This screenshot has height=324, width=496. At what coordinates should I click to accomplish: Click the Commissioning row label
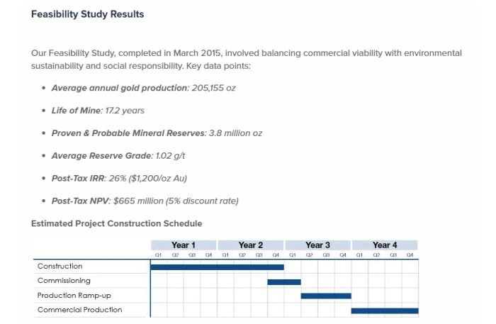(x=64, y=281)
